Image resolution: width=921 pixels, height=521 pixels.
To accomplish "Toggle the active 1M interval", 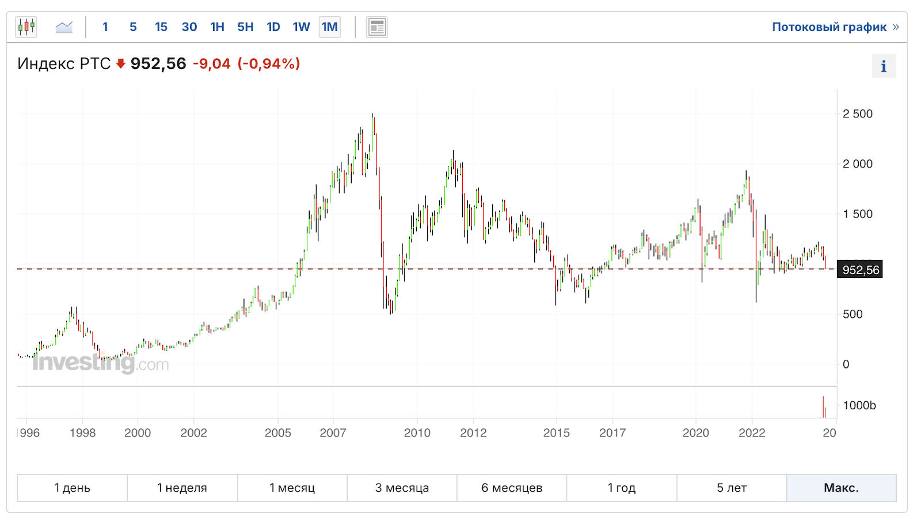I will click(330, 27).
